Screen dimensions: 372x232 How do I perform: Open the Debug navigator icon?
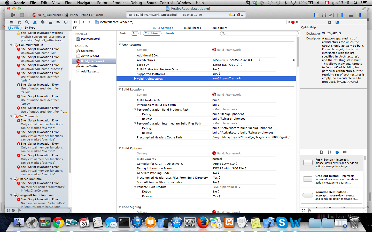(50, 22)
